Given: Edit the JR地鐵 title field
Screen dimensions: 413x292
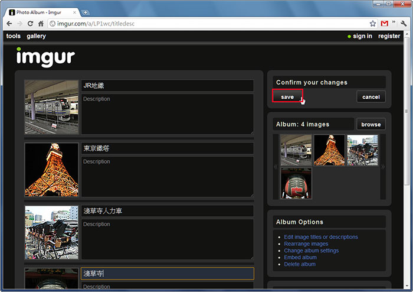Looking at the screenshot, I should tap(168, 86).
